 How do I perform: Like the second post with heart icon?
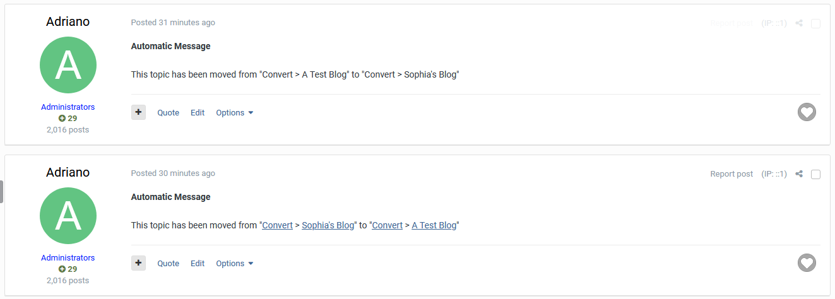point(807,263)
